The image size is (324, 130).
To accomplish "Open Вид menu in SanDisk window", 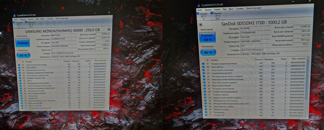I will click(225, 9).
